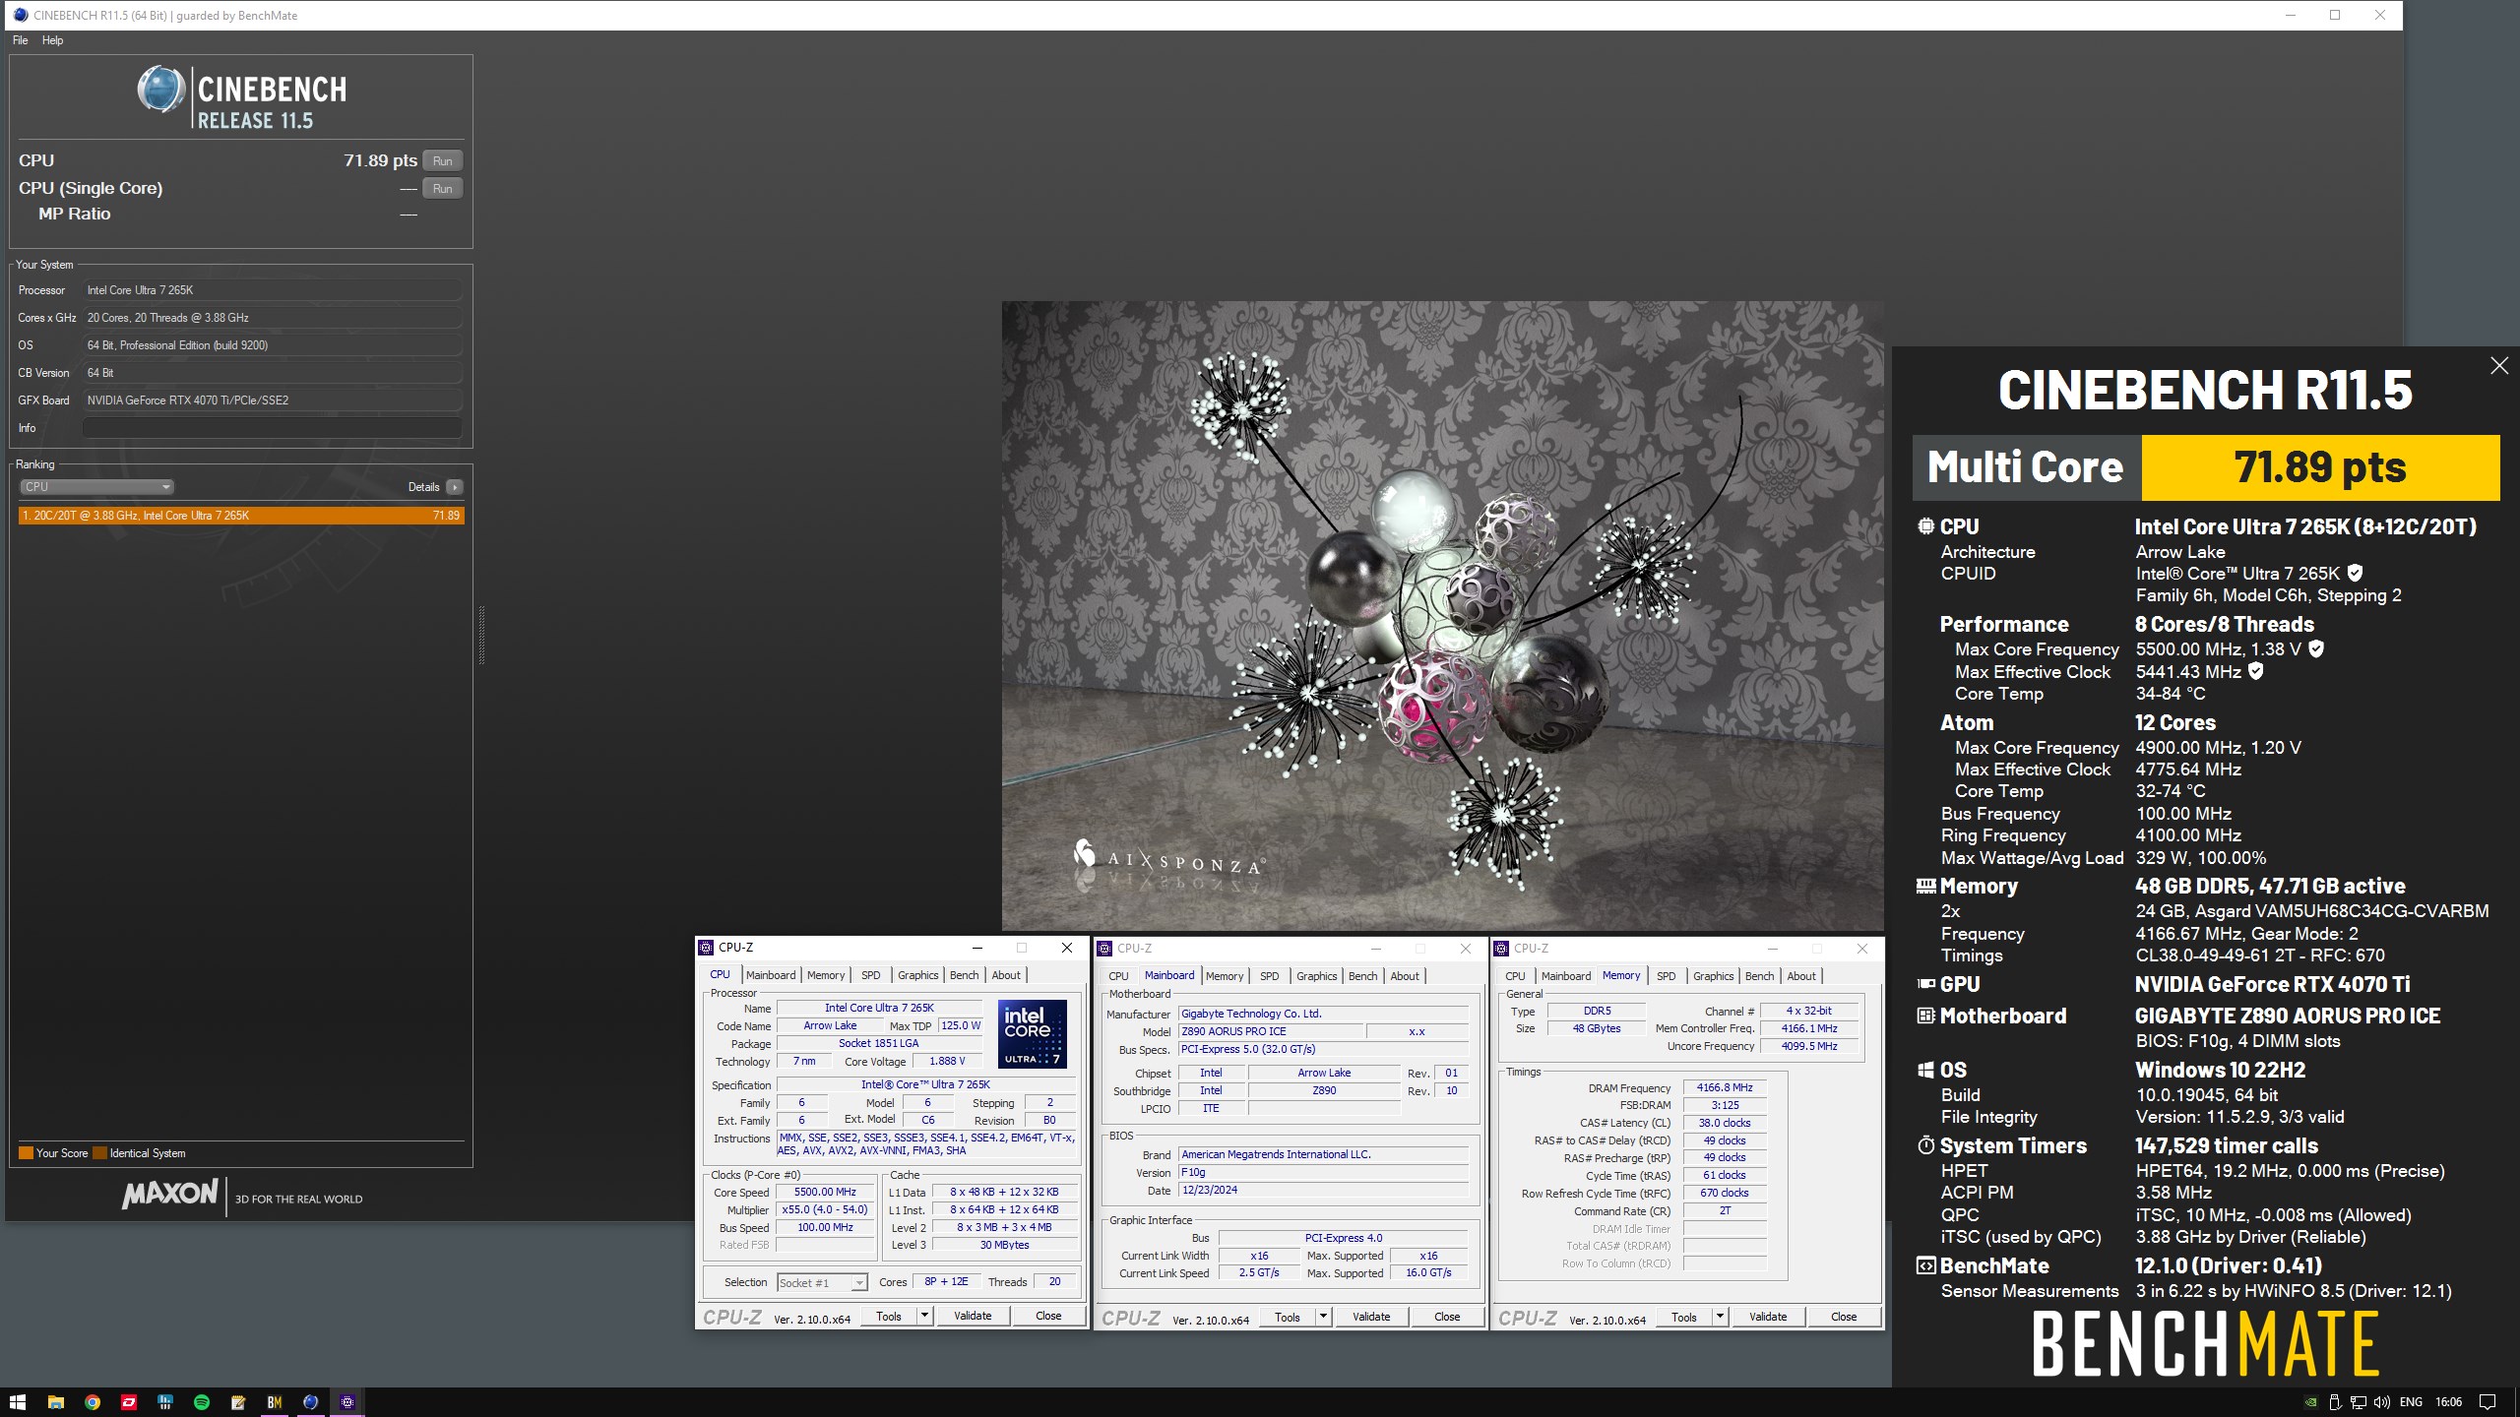Click the BIOS Version F10g field

(x=1324, y=1172)
